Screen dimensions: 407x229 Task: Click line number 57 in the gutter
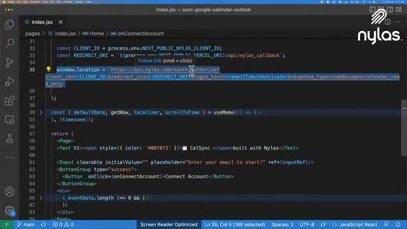pyautogui.click(x=32, y=134)
